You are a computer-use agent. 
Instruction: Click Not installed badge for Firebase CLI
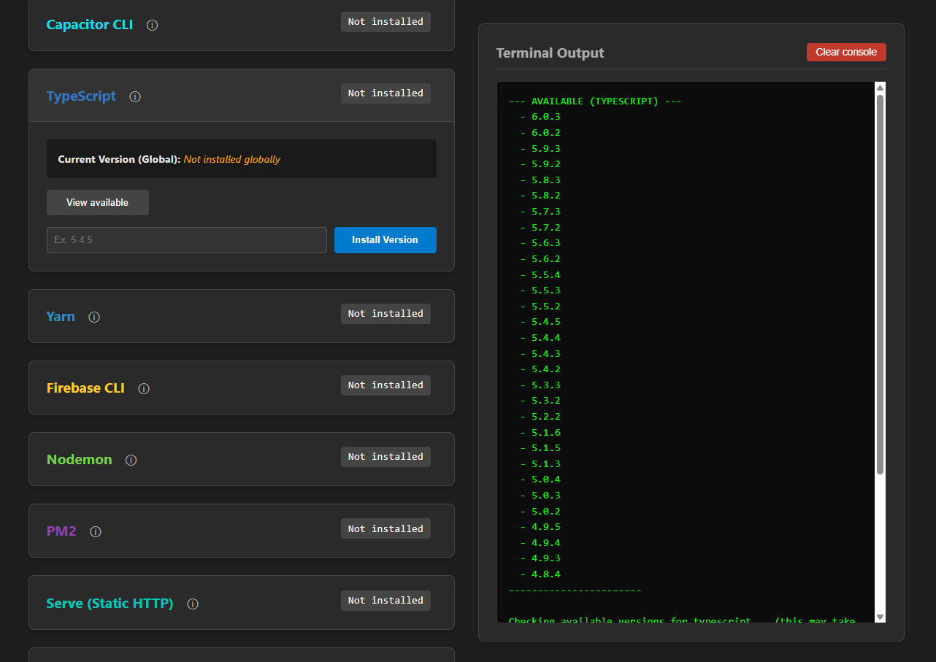tap(385, 385)
